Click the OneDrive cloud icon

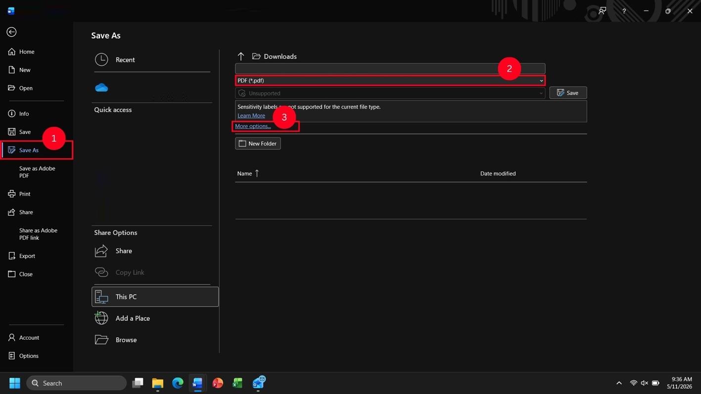(101, 88)
